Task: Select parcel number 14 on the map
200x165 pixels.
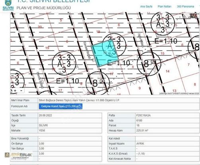Action: point(167,71)
